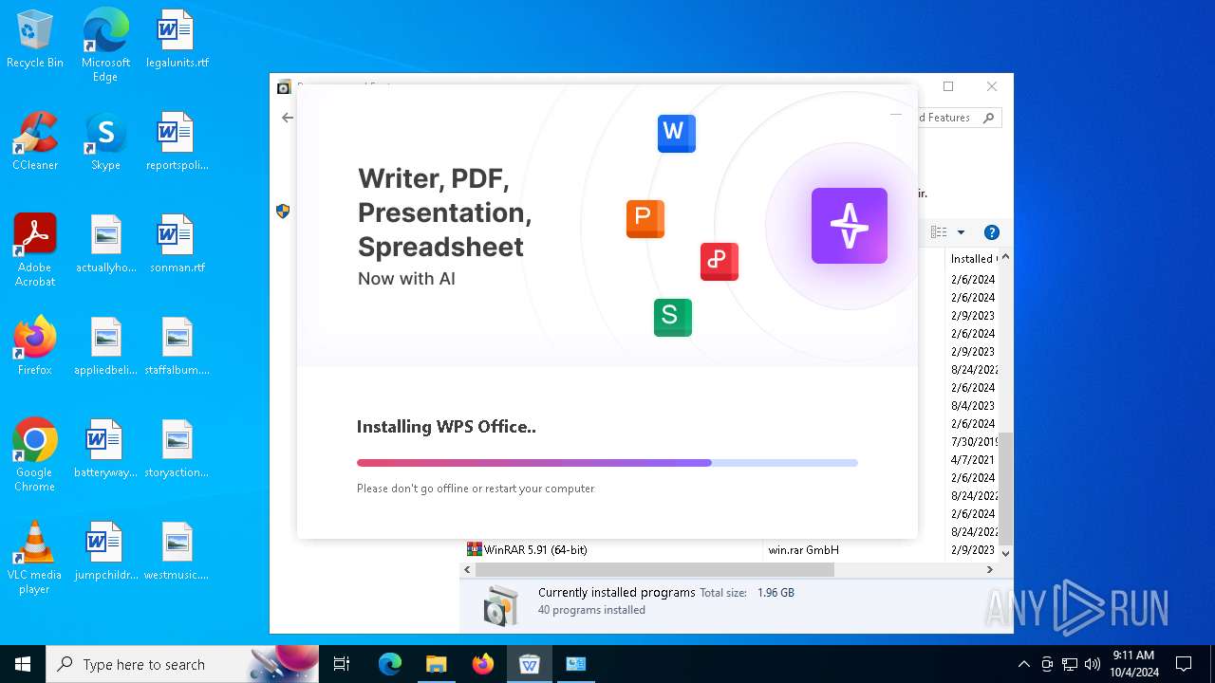This screenshot has height=683, width=1215.
Task: Click the search magnifier in Programs and Features
Action: click(x=988, y=118)
